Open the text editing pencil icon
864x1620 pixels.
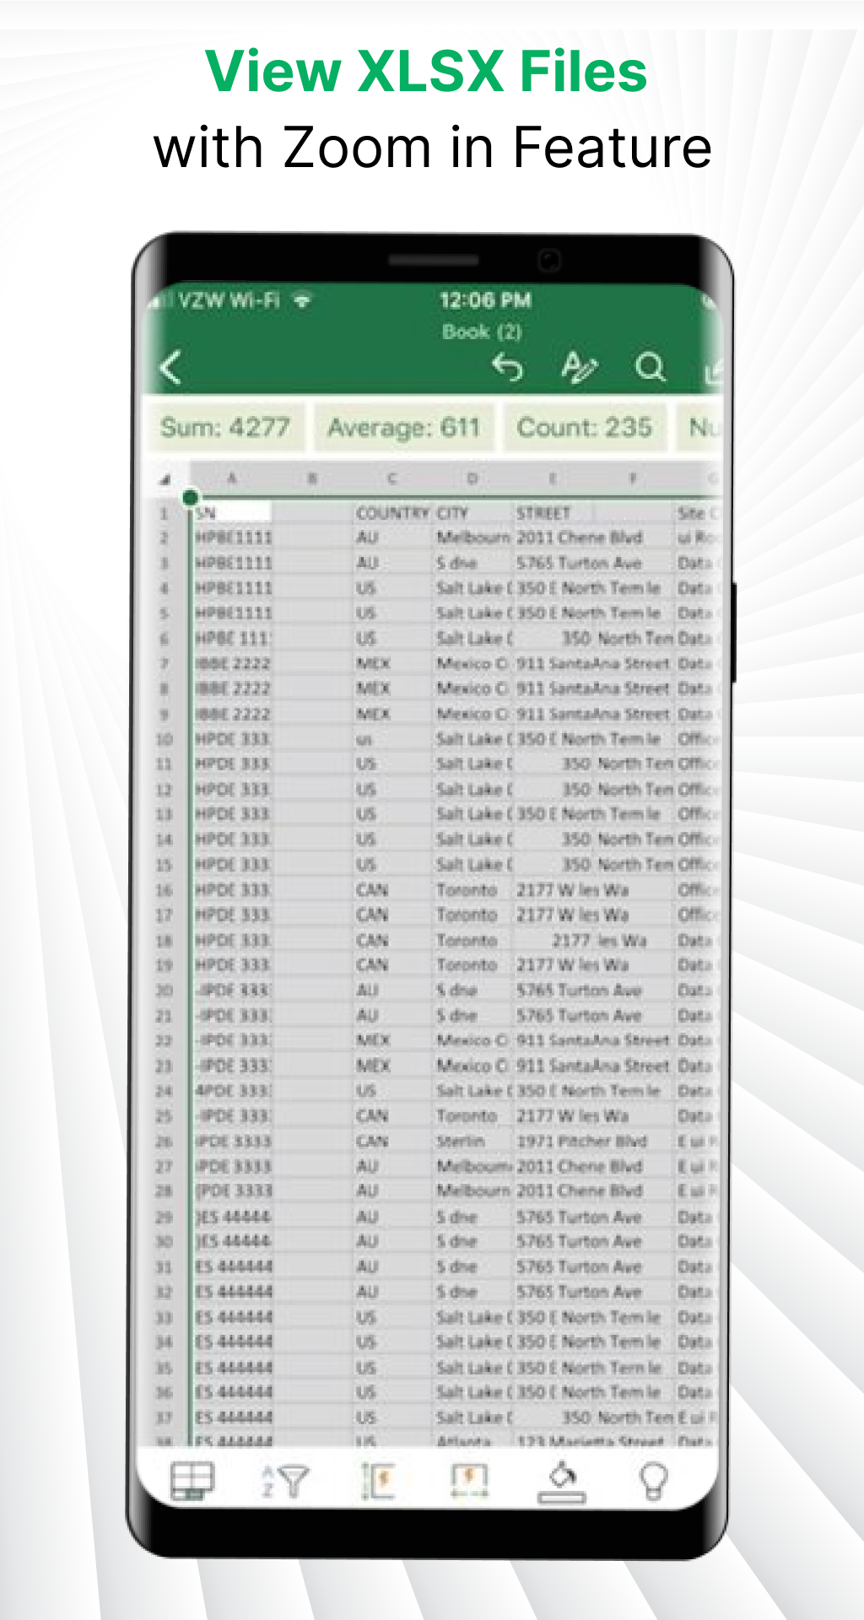pyautogui.click(x=579, y=367)
